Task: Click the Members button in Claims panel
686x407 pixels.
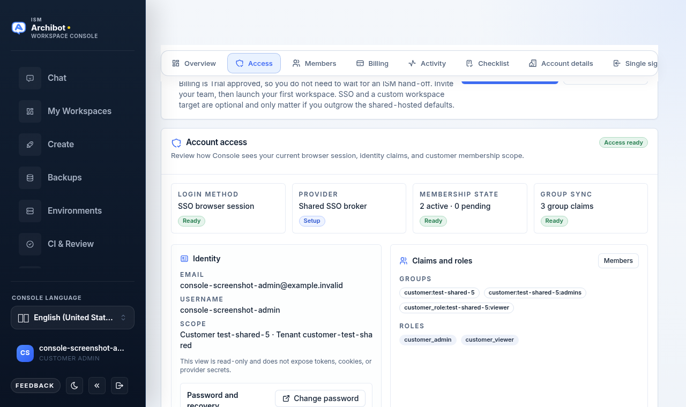Action: click(x=618, y=261)
